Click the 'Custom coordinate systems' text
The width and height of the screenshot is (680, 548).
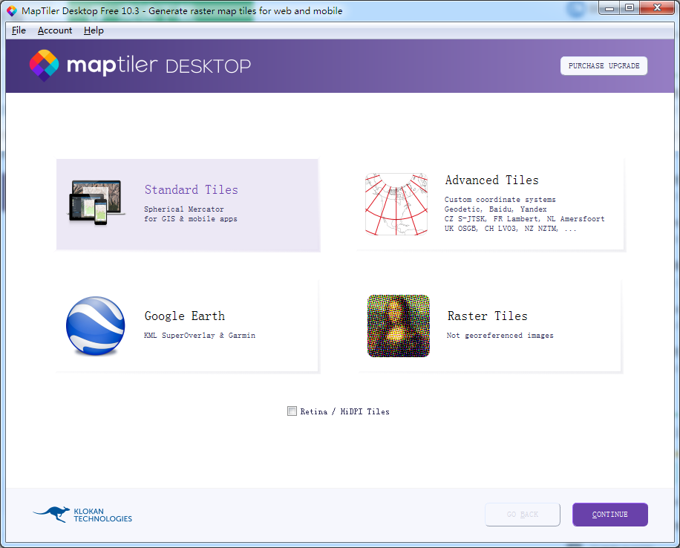(500, 200)
